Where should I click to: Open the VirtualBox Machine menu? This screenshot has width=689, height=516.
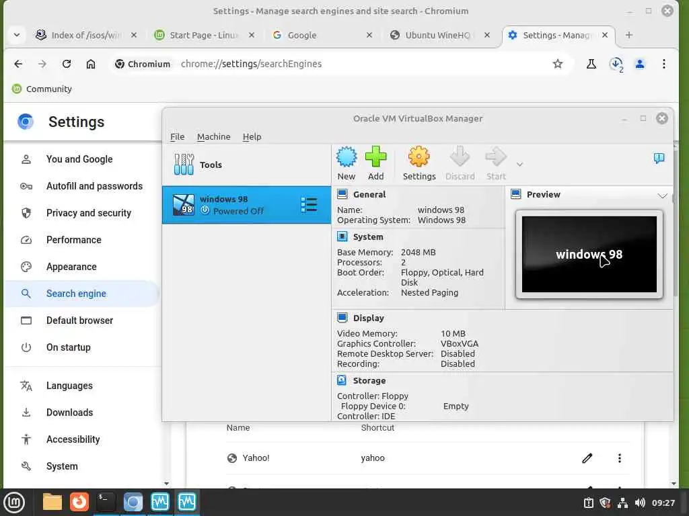pyautogui.click(x=213, y=137)
